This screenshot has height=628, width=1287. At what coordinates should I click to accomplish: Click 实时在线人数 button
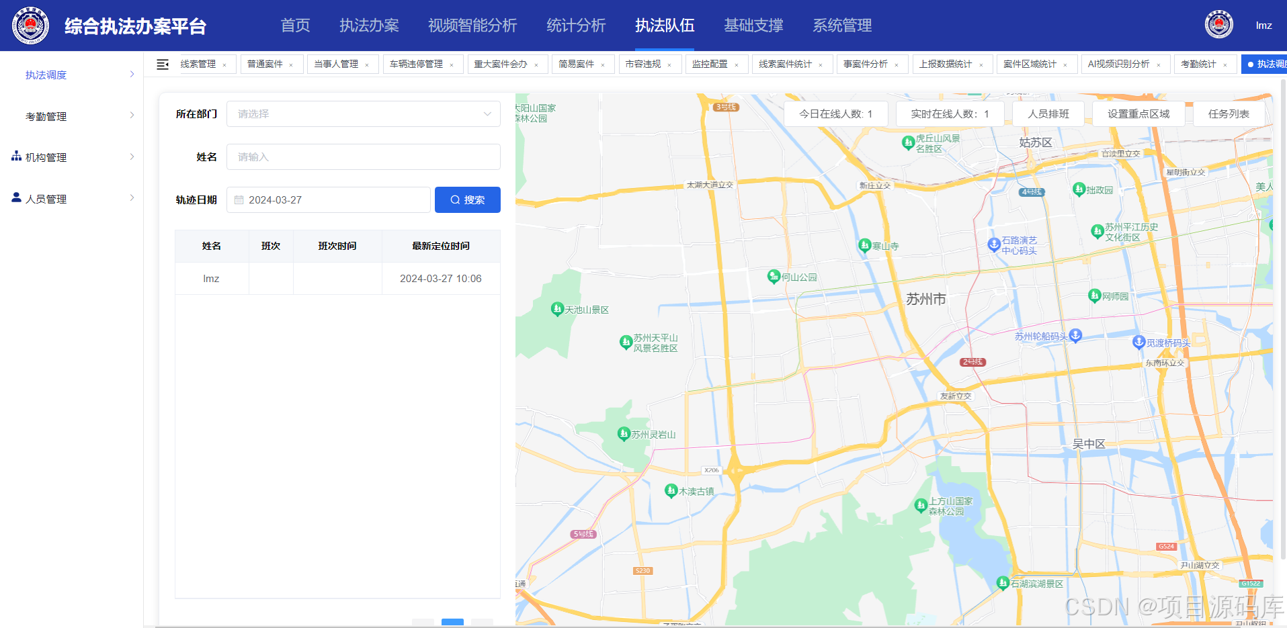pyautogui.click(x=950, y=114)
